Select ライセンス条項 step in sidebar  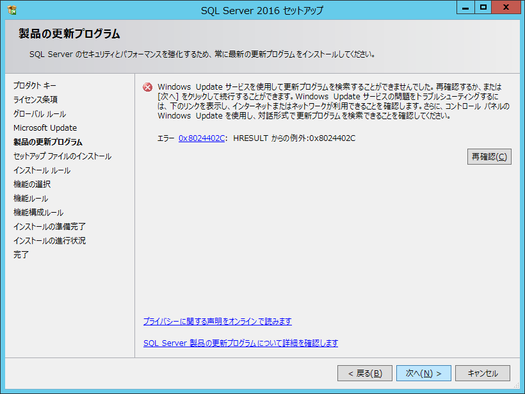[x=36, y=99]
